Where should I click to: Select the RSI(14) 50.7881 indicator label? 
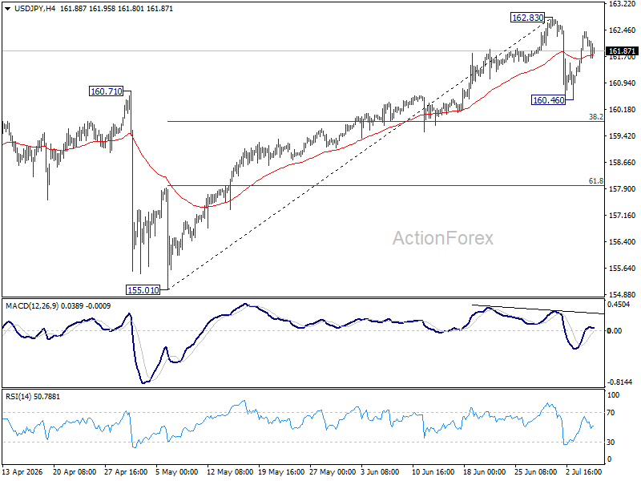(33, 396)
